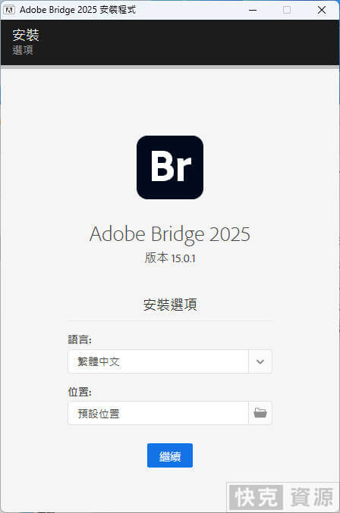This screenshot has width=340, height=513.
Task: Click the Adobe installer icon in title bar
Action: [8, 10]
